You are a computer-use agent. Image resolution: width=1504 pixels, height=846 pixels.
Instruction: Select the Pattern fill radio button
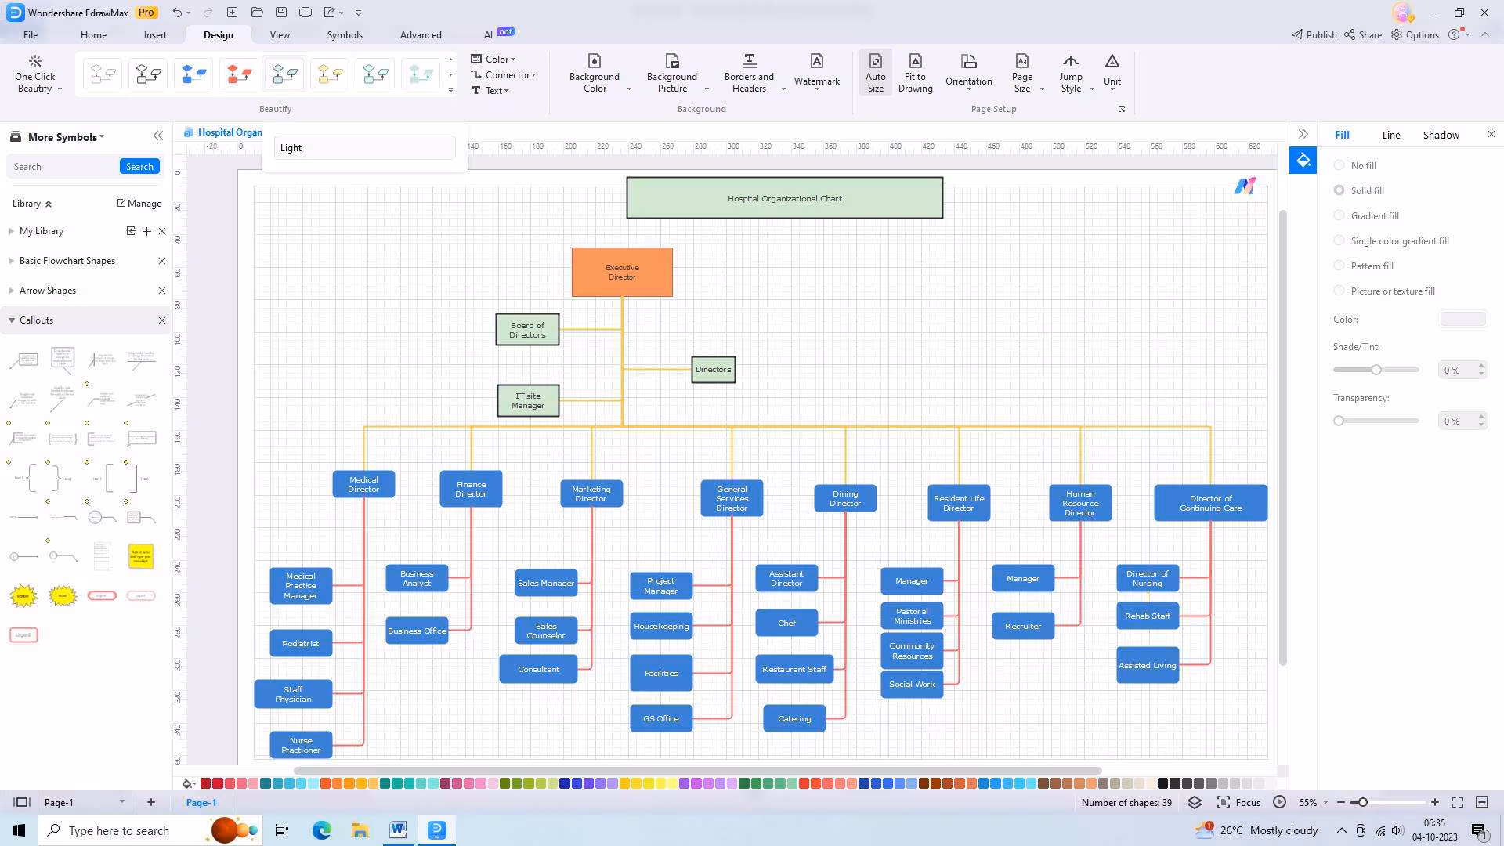coord(1339,266)
